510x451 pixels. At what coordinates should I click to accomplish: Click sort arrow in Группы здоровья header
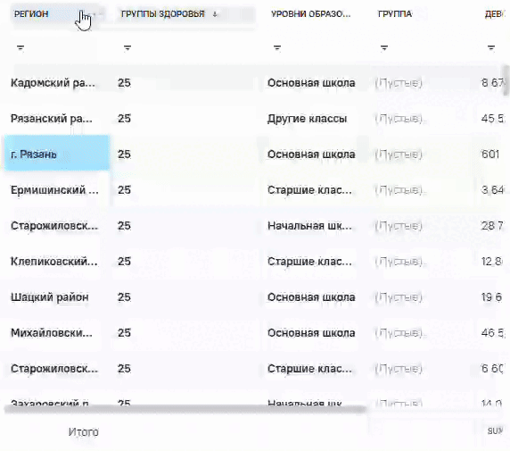click(x=215, y=14)
